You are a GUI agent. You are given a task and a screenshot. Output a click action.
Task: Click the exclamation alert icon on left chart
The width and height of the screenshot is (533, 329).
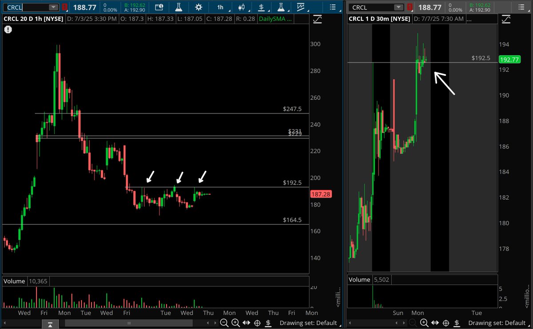tap(8, 29)
